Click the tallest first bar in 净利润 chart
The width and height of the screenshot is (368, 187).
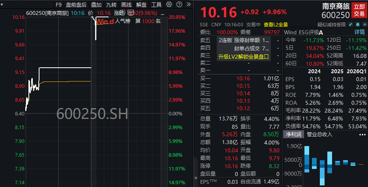[307, 159]
